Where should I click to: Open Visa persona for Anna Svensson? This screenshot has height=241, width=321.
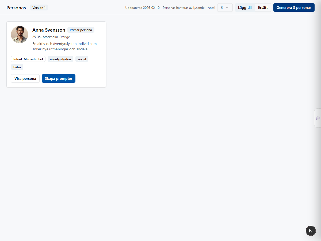point(25,78)
